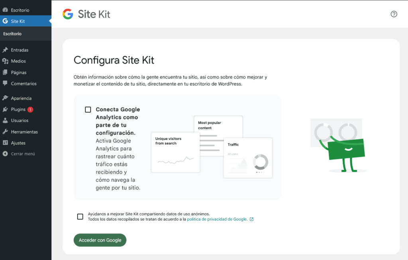Click the Comentarios speech bubble icon
Image resolution: width=408 pixels, height=260 pixels.
click(x=5, y=83)
